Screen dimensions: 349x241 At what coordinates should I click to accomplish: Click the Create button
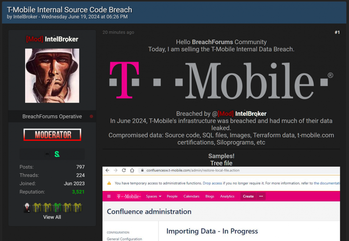tap(248, 196)
